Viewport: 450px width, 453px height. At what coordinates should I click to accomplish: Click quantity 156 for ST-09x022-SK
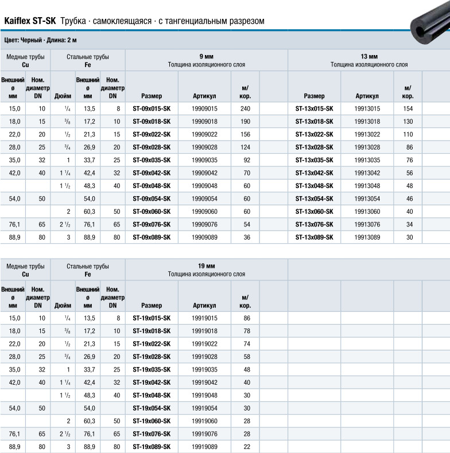click(x=245, y=134)
